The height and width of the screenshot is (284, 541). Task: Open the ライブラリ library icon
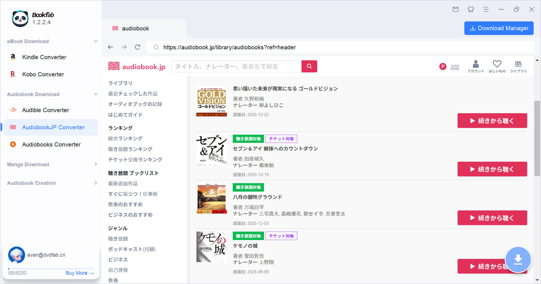click(518, 66)
